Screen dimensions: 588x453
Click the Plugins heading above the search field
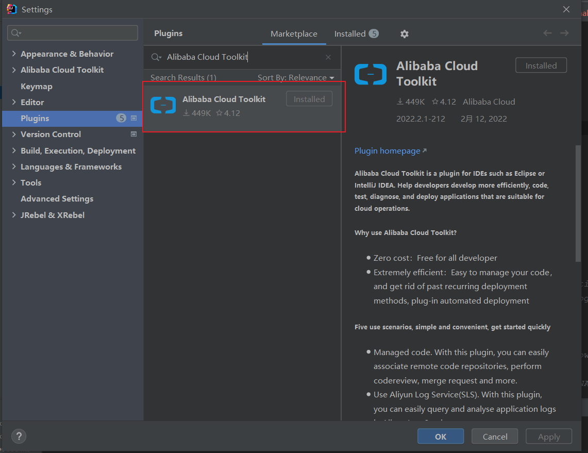[169, 33]
